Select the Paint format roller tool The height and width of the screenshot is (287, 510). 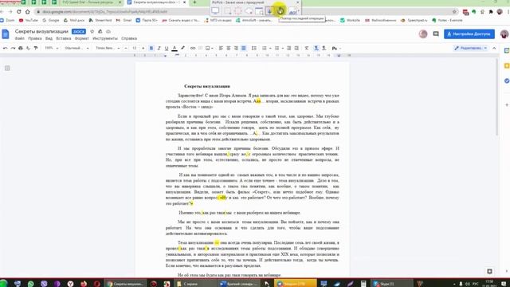point(36,48)
